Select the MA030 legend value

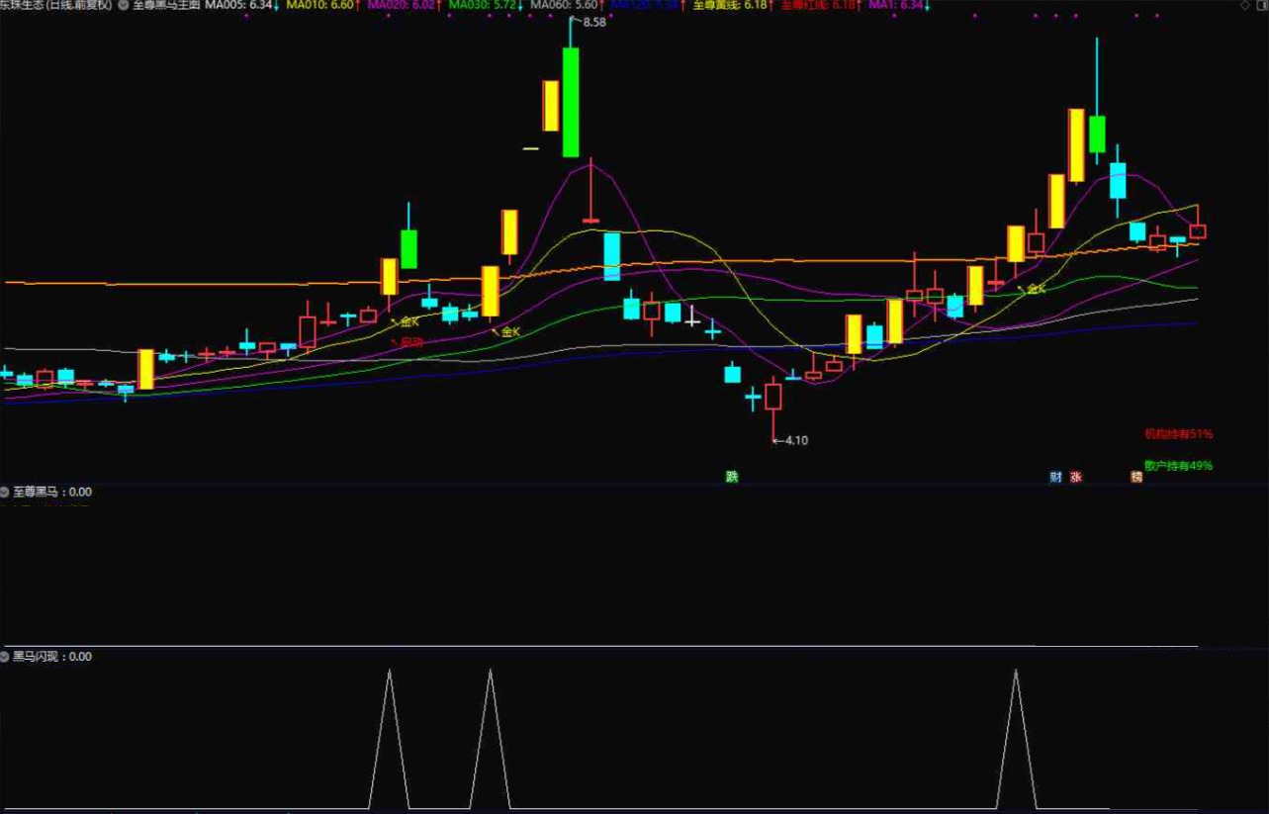pyautogui.click(x=486, y=6)
